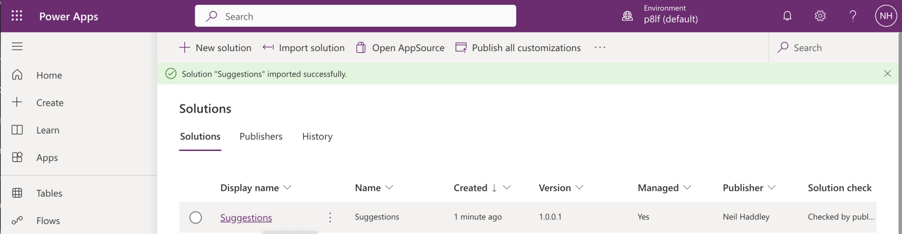This screenshot has height=234, width=902.
Task: Click the top Search input field
Action: (x=355, y=16)
